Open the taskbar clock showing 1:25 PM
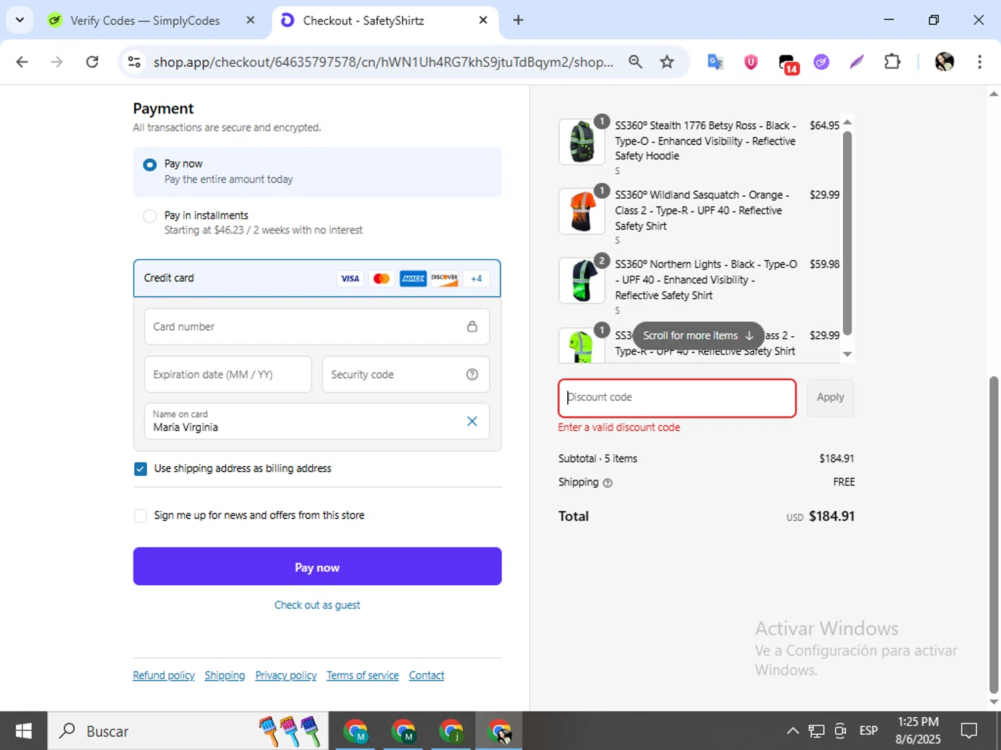Screen dimensions: 1001x750 918,731
